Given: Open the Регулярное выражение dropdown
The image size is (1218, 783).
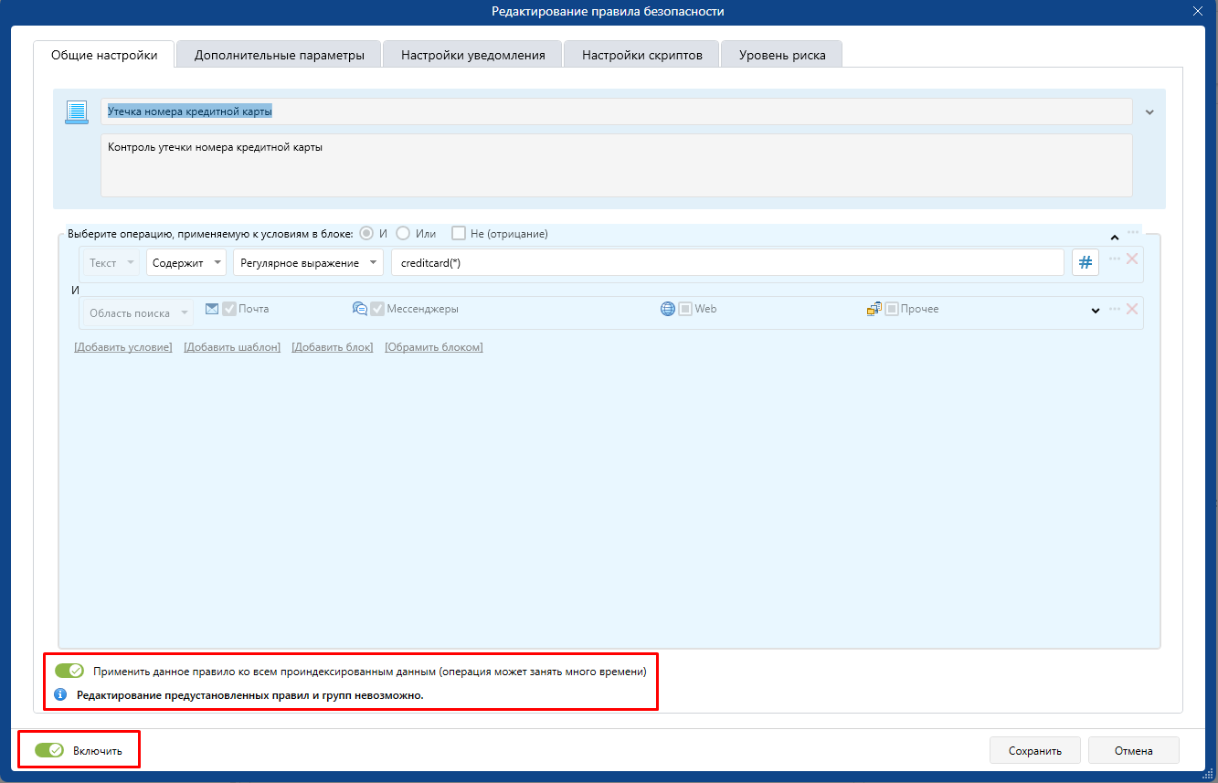Looking at the screenshot, I should pyautogui.click(x=308, y=262).
